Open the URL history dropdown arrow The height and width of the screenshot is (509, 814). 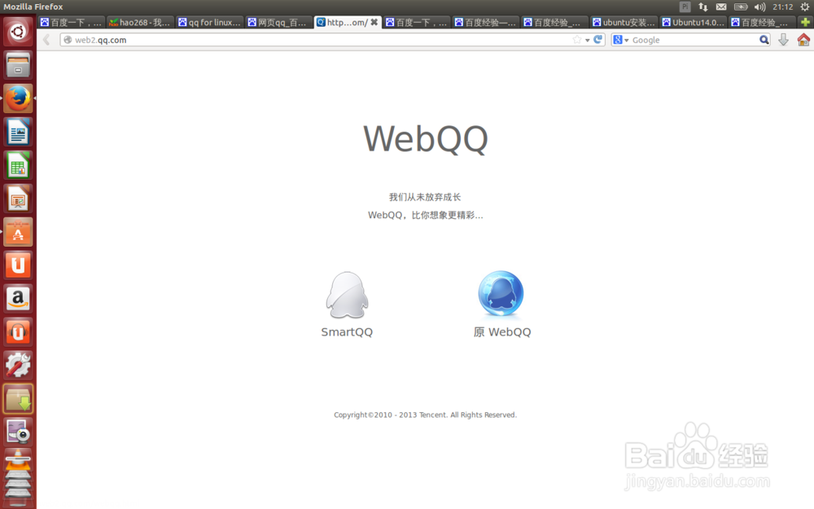coord(587,40)
